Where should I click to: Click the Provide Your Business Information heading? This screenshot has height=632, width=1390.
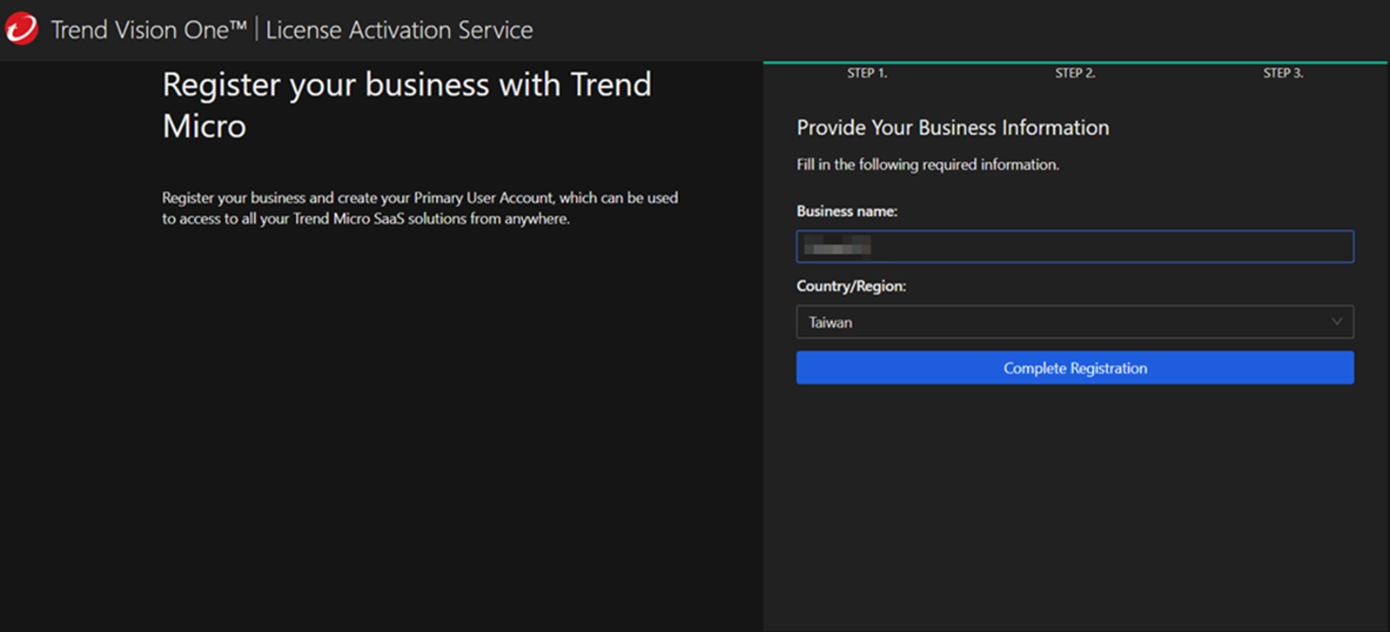point(952,128)
